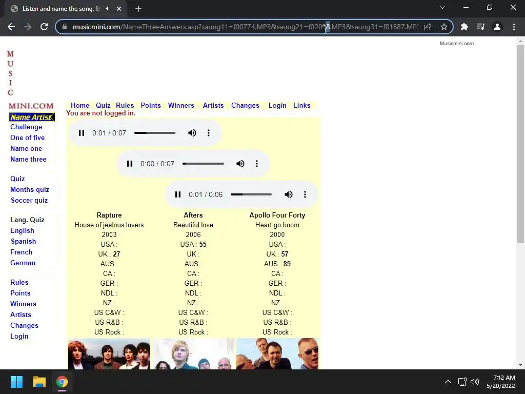Show hidden system tray icons
Viewport: 525px width, 394px height.
click(448, 382)
